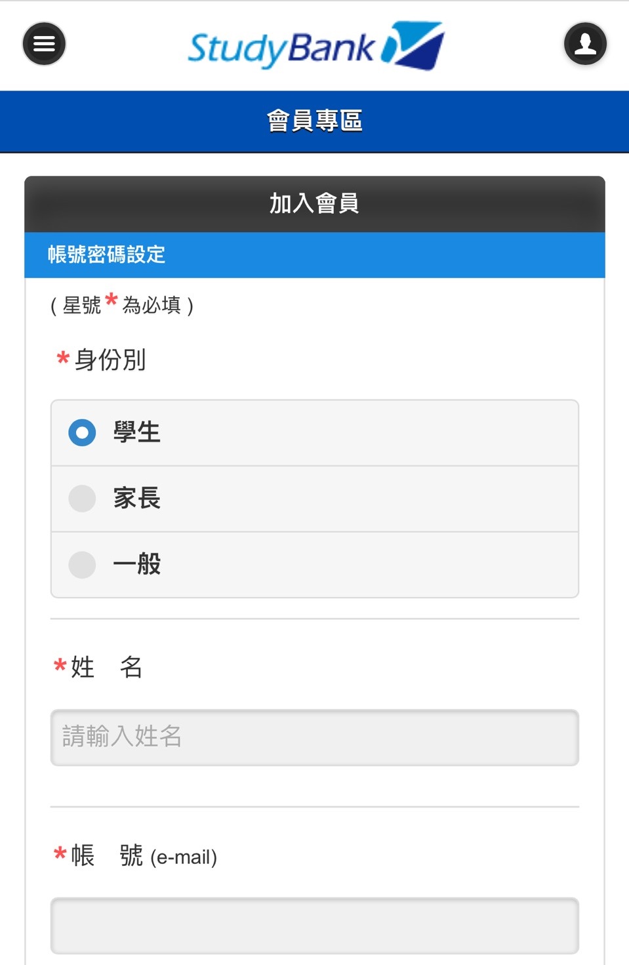Select the 學生 radio button
This screenshot has height=965, width=629.
[82, 433]
